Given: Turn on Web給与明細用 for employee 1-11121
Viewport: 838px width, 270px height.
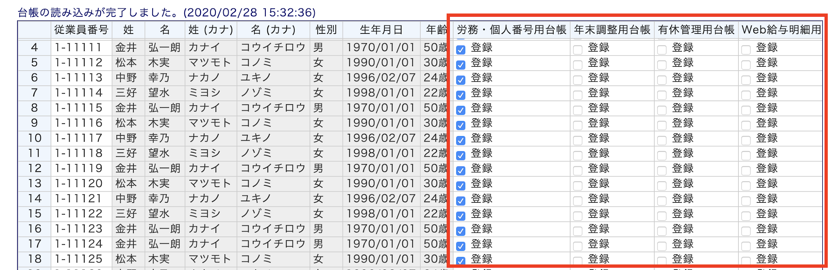Looking at the screenshot, I should tap(746, 201).
